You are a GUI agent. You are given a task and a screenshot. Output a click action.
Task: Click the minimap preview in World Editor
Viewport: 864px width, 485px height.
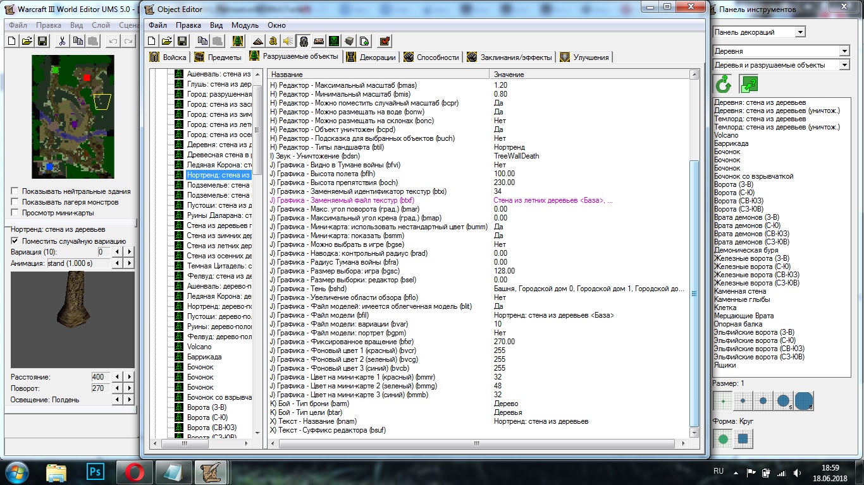(x=73, y=116)
